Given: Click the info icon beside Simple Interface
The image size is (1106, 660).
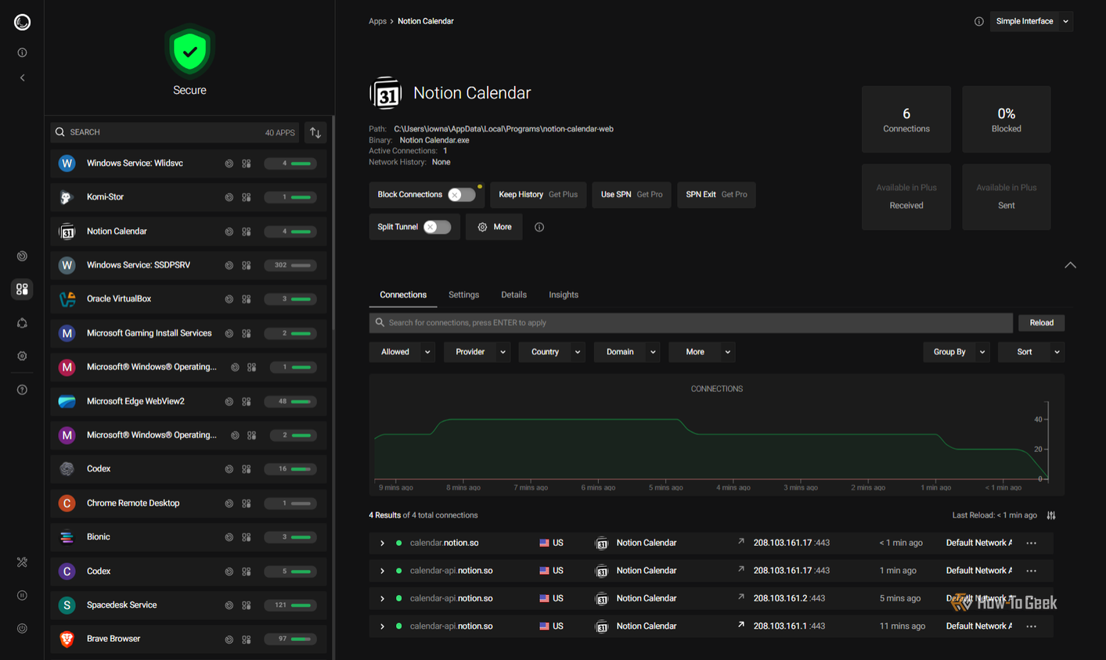Looking at the screenshot, I should (978, 22).
